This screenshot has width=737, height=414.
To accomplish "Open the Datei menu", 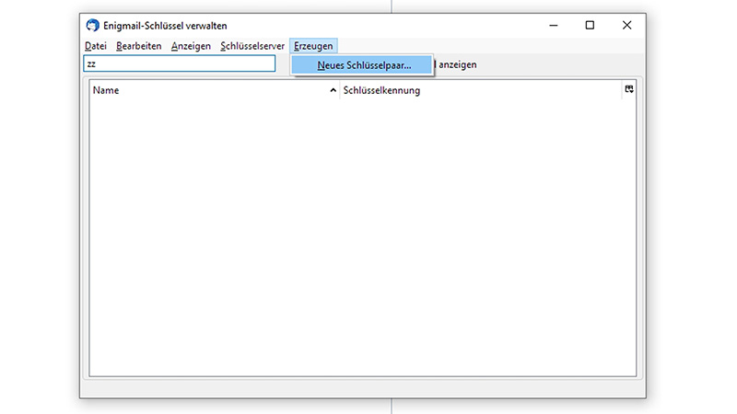I will coord(95,46).
